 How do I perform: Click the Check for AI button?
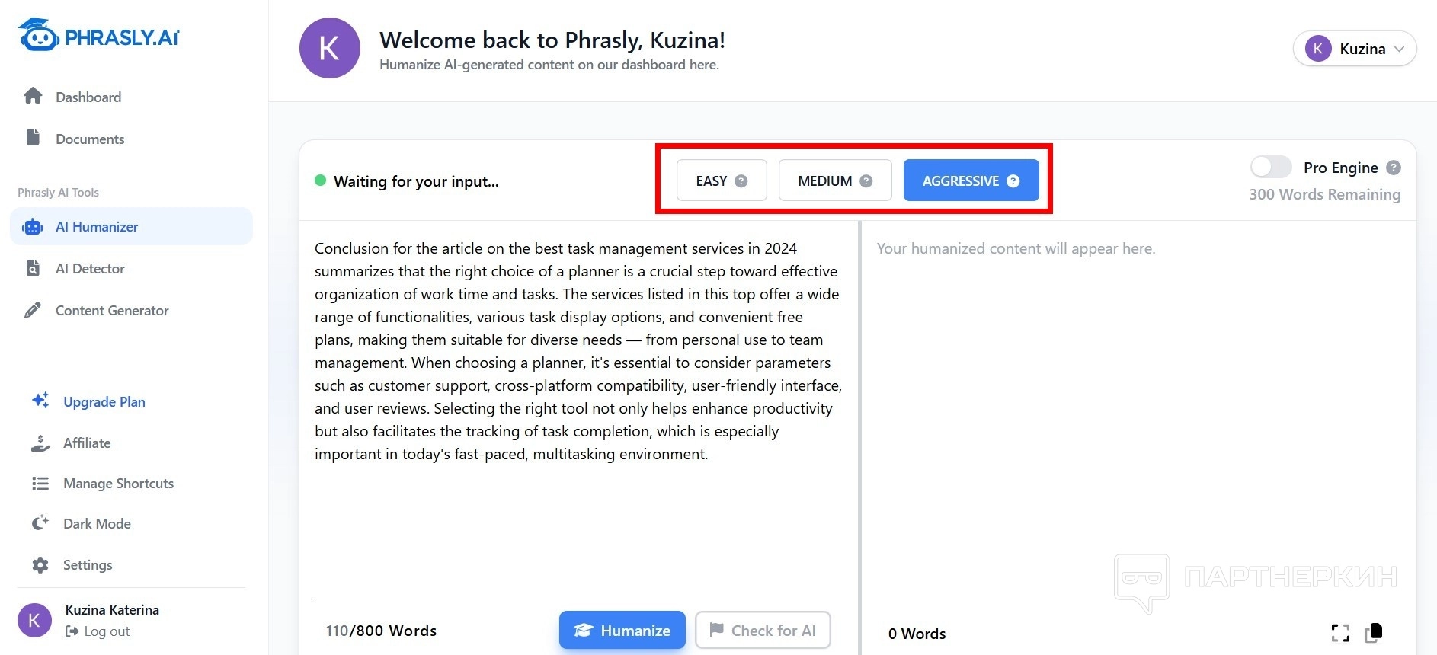point(763,631)
